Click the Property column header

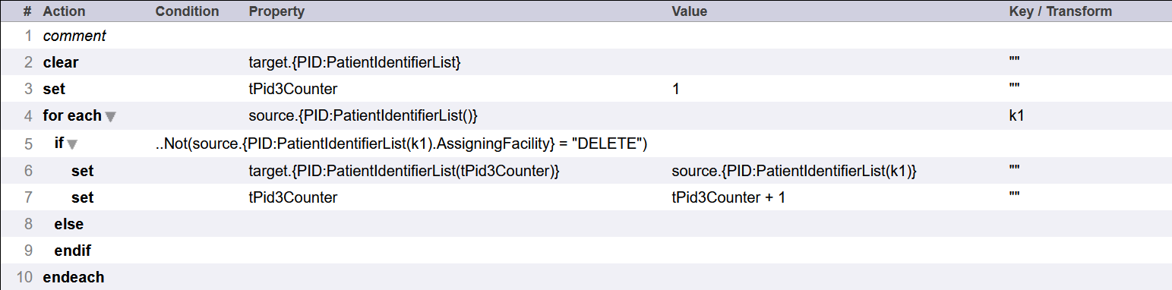(276, 11)
